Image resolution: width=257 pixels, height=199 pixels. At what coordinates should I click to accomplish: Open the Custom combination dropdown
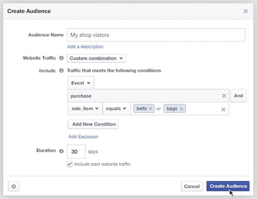tap(96, 59)
